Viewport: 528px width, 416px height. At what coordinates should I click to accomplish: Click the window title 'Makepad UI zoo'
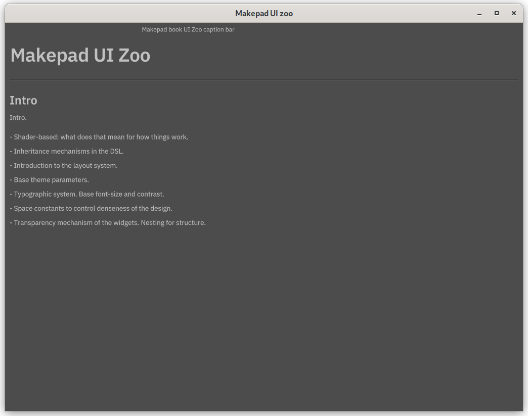[263, 14]
